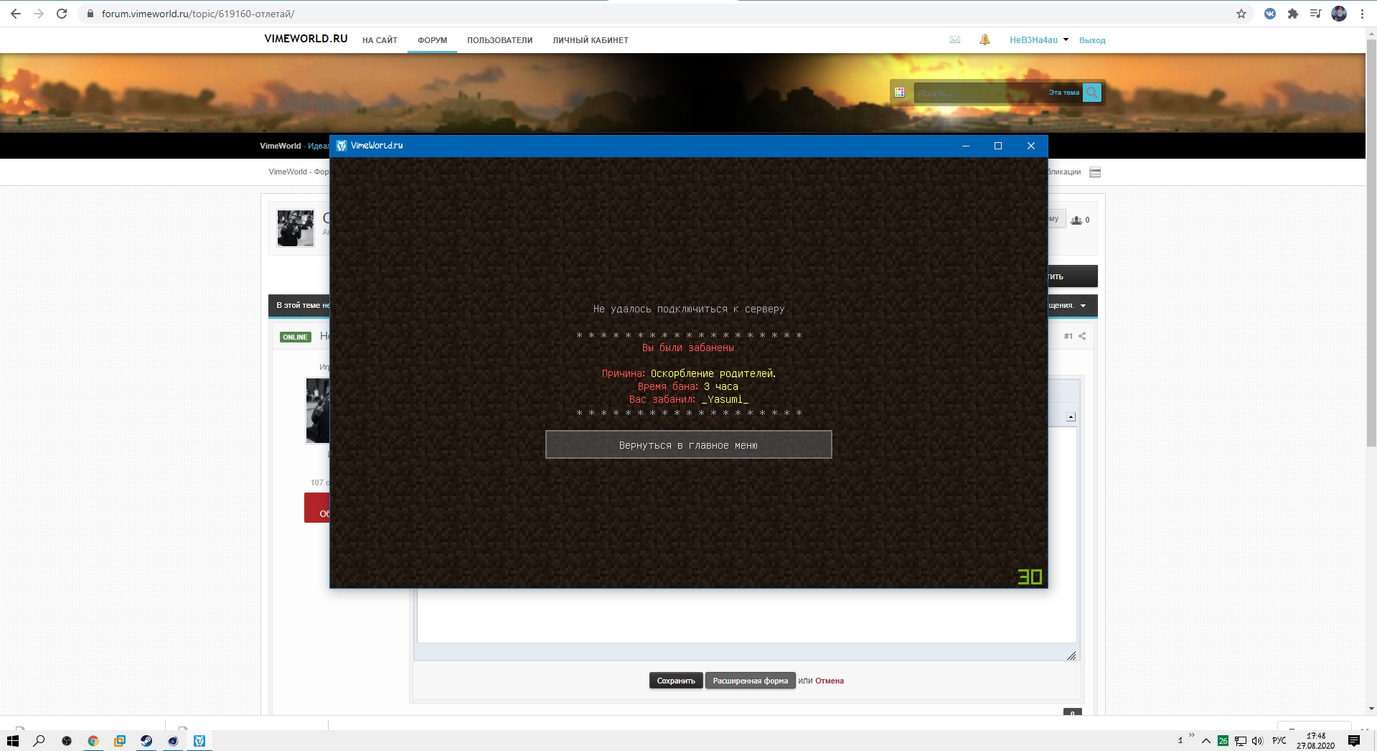Open the VirtualBox taskbar icon
This screenshot has height=751, width=1377.
pos(120,741)
